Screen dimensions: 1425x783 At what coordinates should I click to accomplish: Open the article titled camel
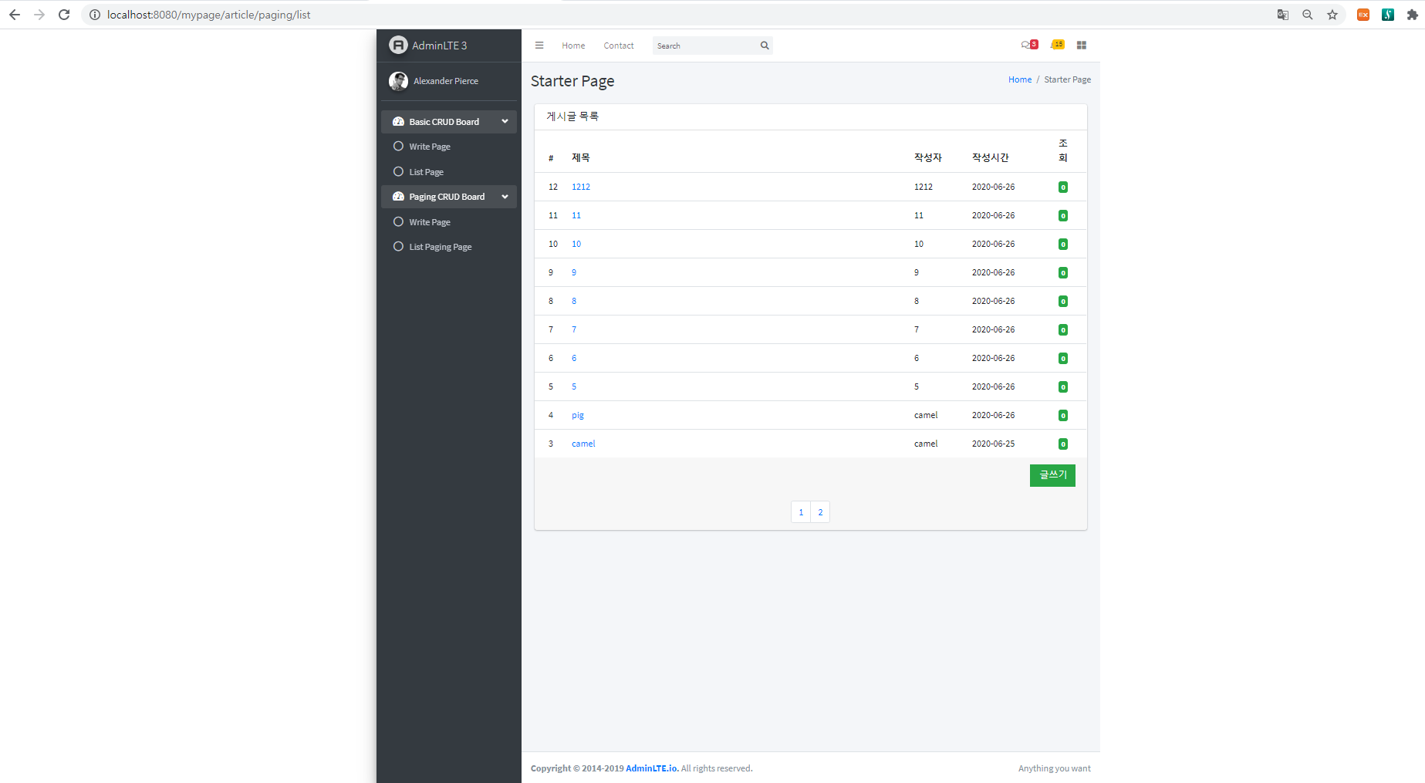pos(583,444)
